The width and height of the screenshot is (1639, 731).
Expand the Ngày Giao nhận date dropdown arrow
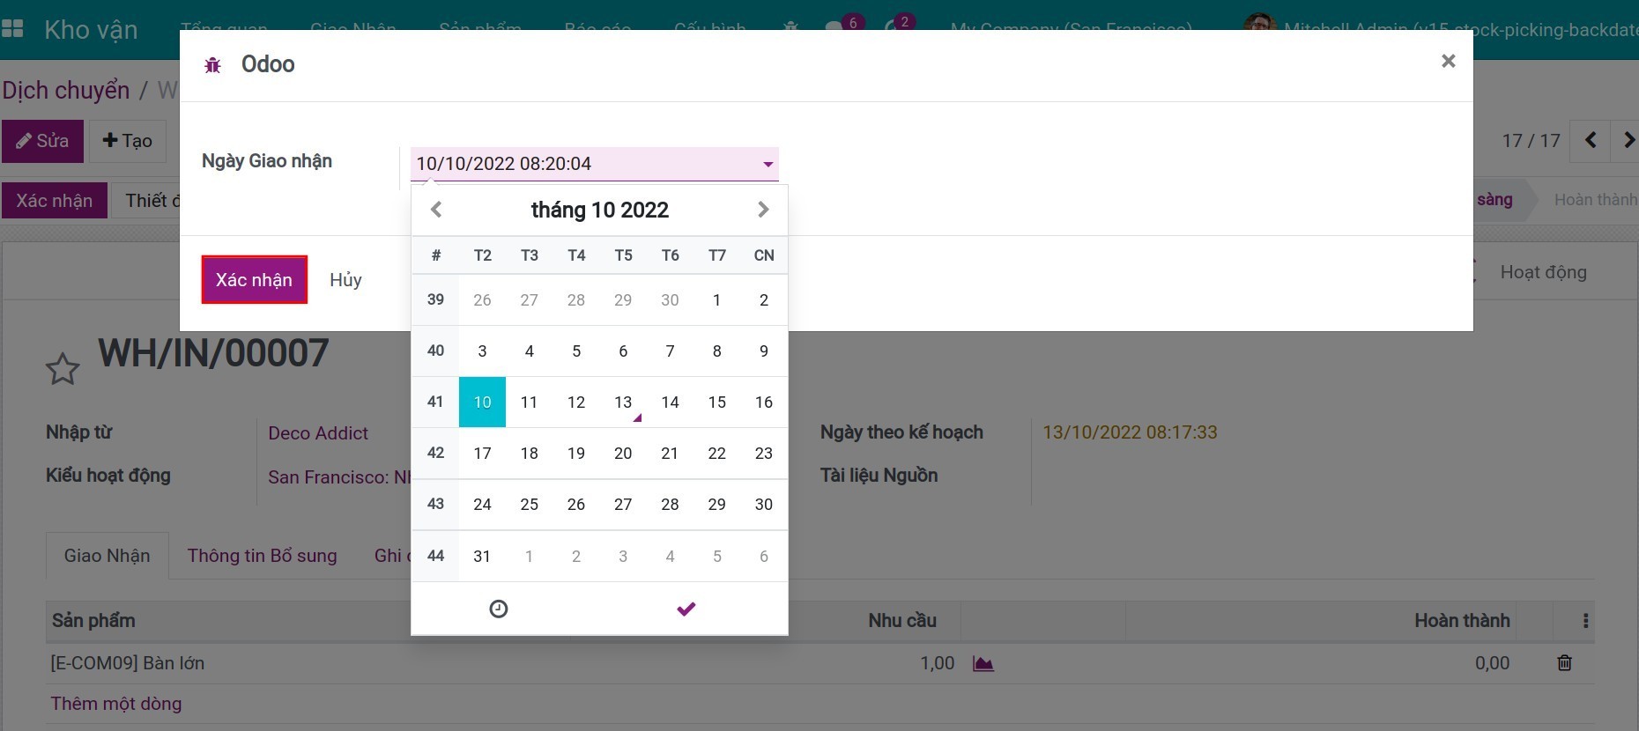[x=768, y=164]
